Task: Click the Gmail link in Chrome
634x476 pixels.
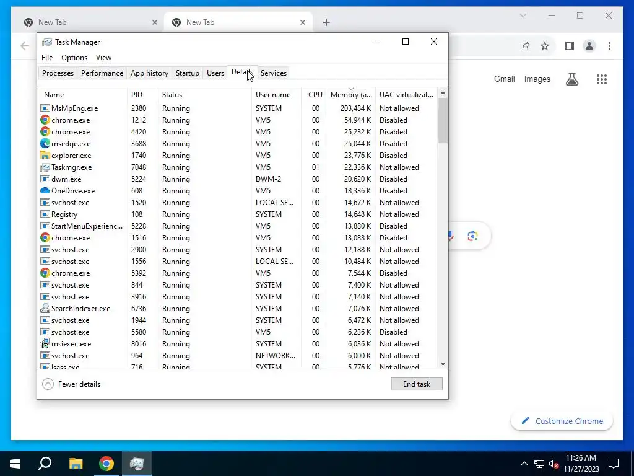Action: (504, 79)
